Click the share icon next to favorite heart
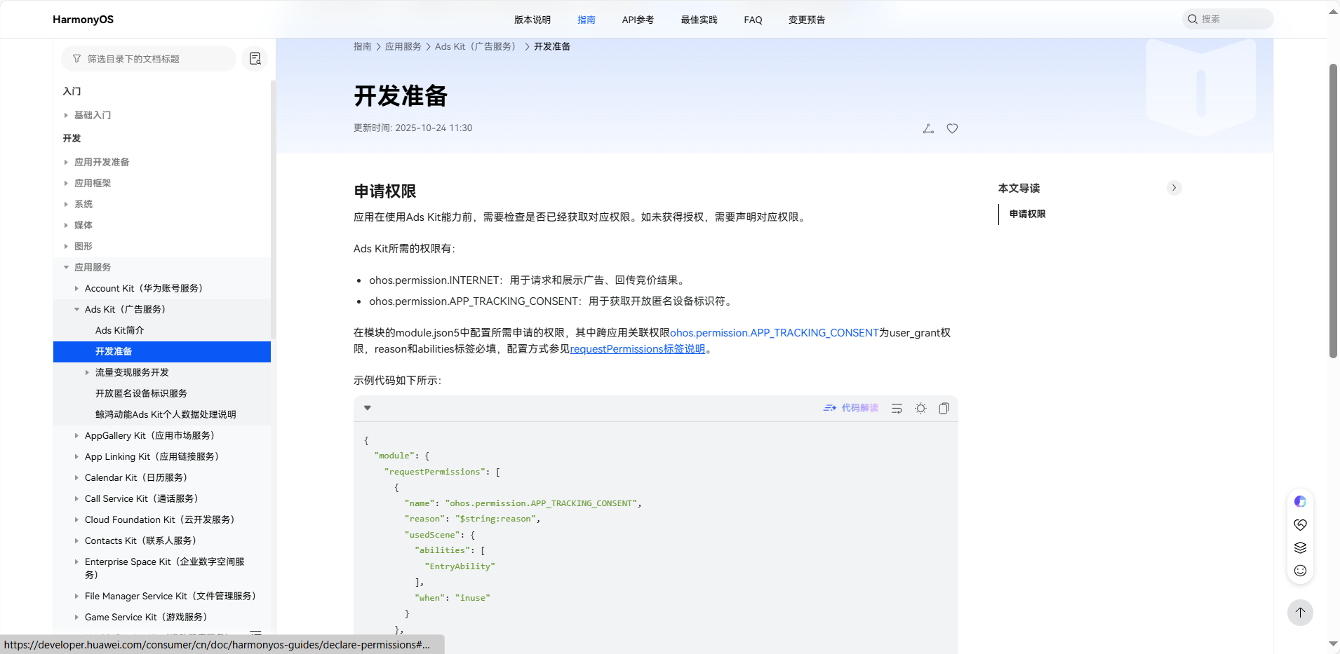The height and width of the screenshot is (654, 1340). point(928,128)
